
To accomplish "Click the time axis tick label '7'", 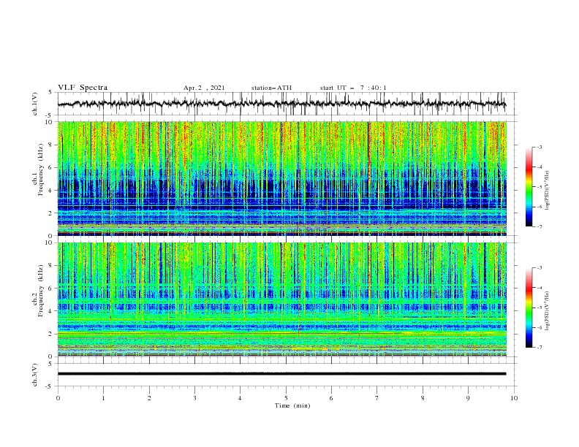I will [377, 398].
